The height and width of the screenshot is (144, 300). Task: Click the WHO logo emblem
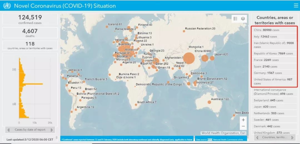click(7, 6)
